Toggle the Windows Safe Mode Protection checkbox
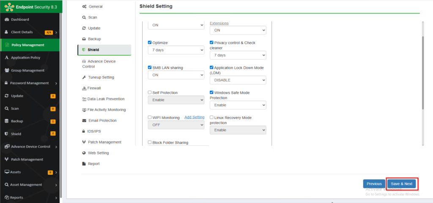433x203 pixels. [x=212, y=92]
